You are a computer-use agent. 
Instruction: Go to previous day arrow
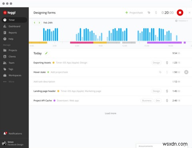[x=35, y=23]
